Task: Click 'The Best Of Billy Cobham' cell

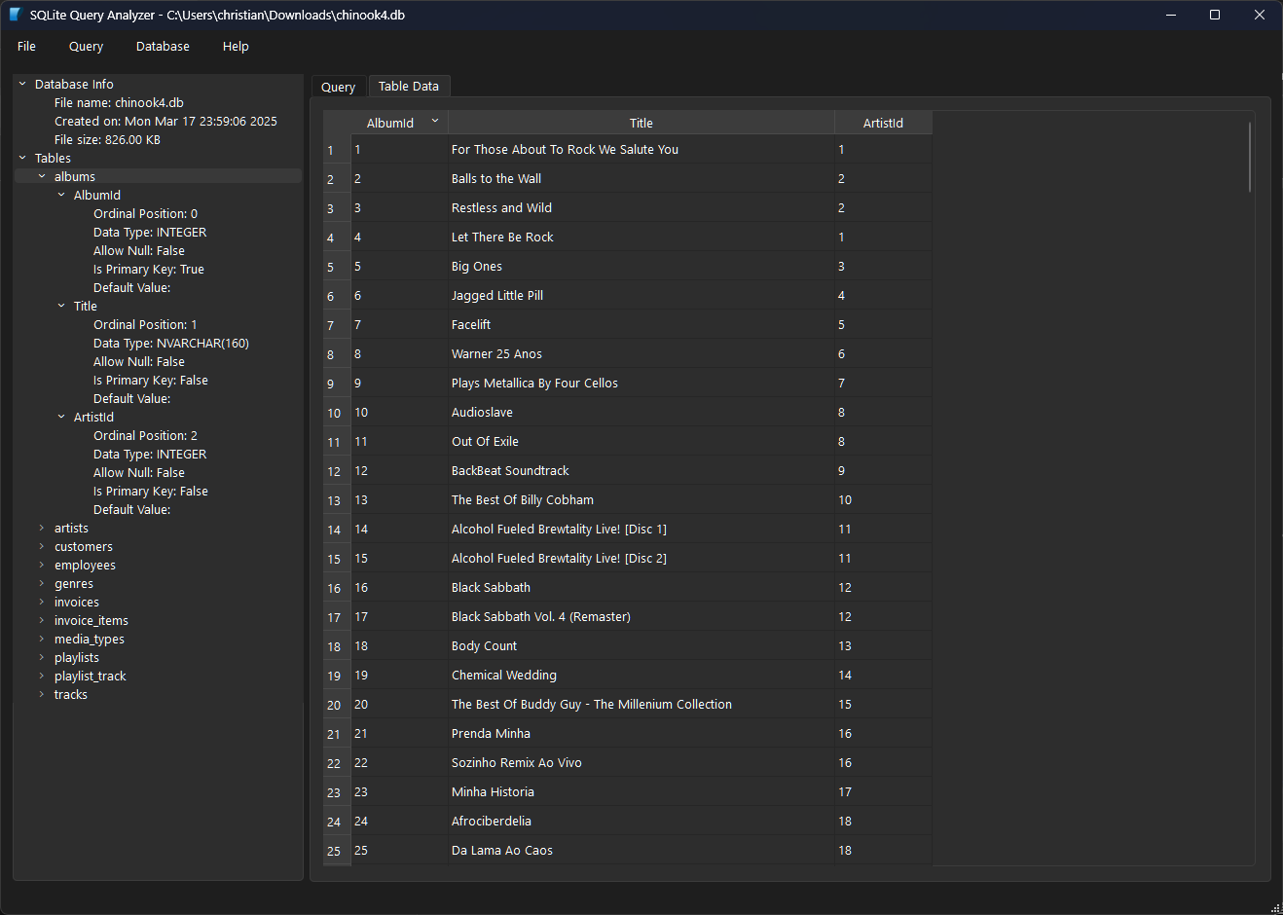Action: click(x=641, y=499)
